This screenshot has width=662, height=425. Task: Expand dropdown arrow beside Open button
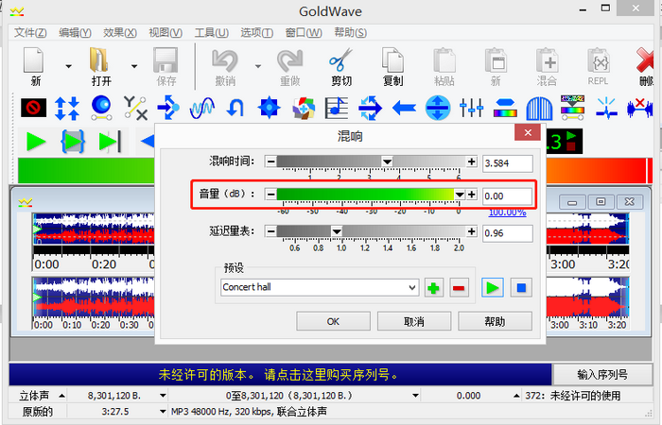pyautogui.click(x=133, y=66)
